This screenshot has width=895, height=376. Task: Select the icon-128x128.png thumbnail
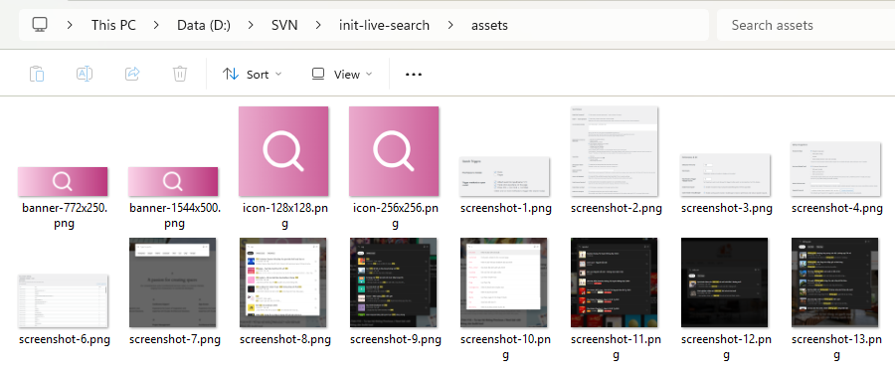pyautogui.click(x=283, y=151)
